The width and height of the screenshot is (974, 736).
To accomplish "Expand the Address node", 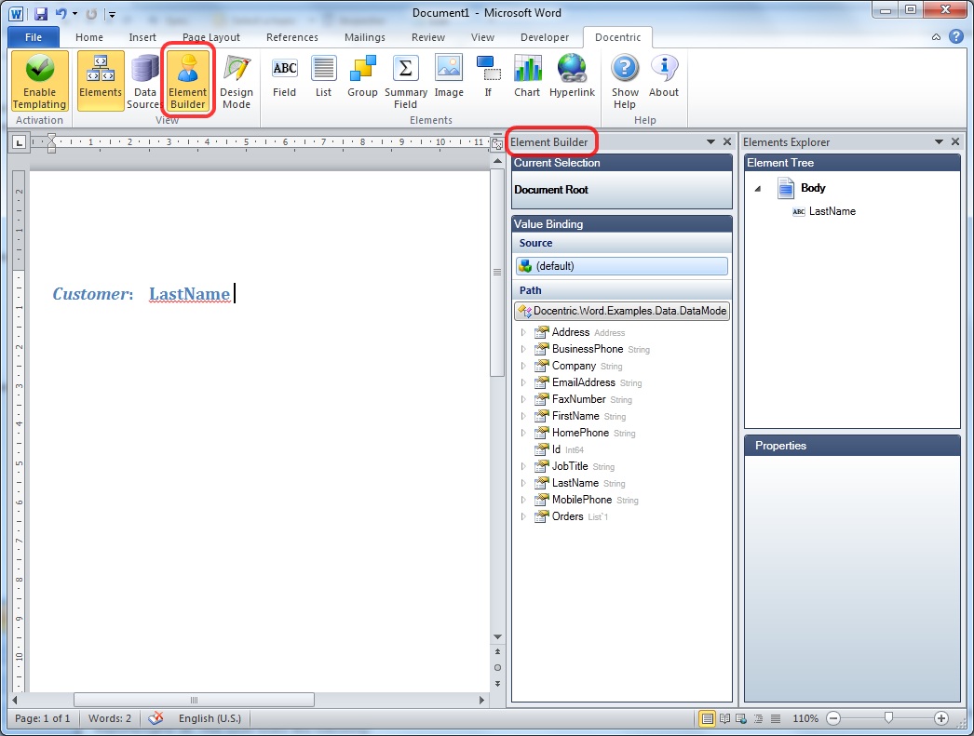I will coord(523,332).
